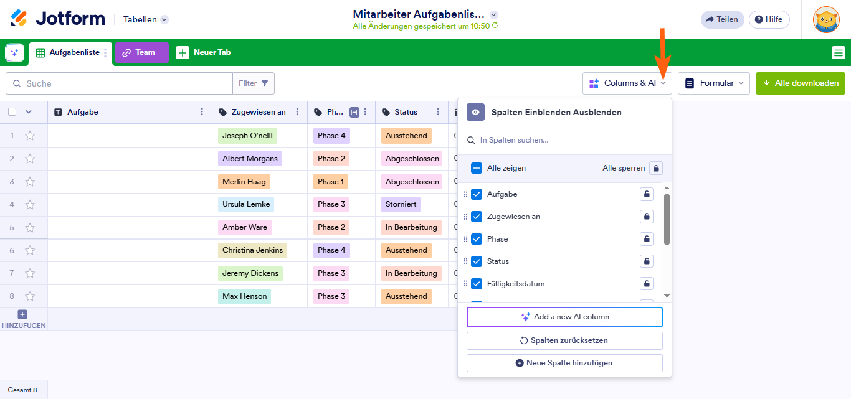
Task: Click the AI sparkle icon beside Aufgabenliste tab
Action: point(15,53)
